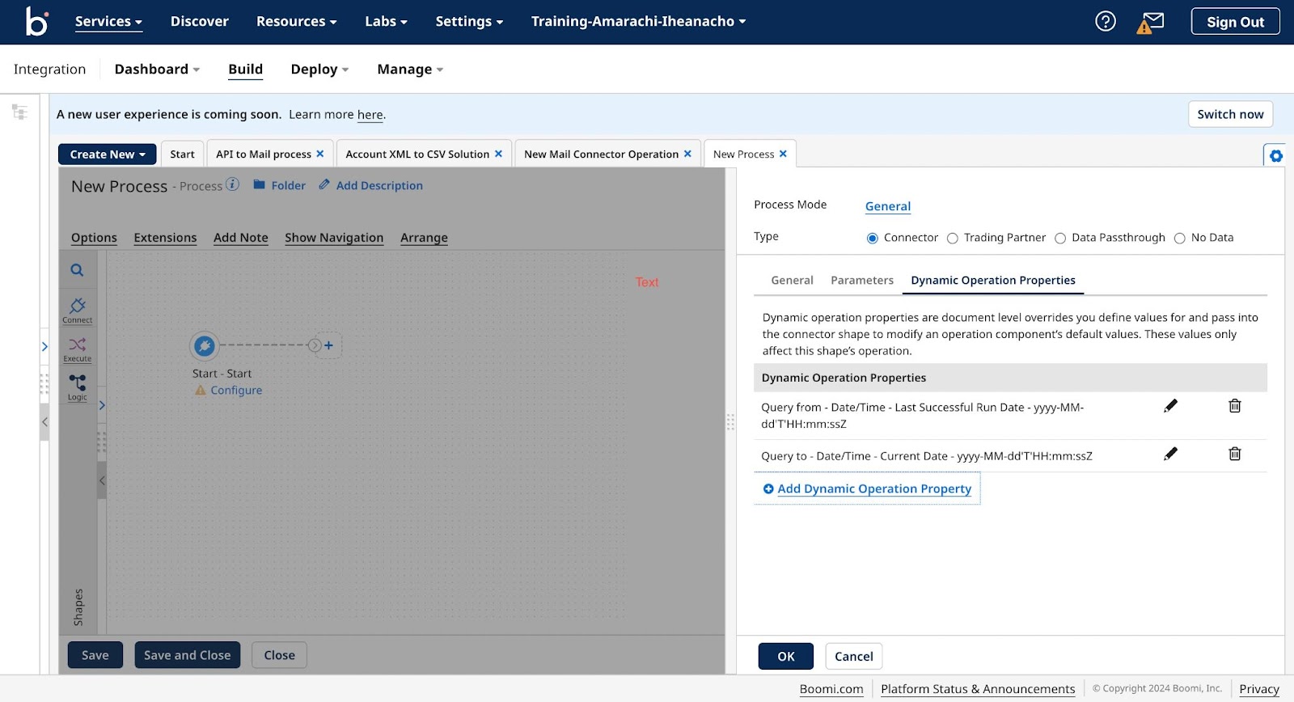The image size is (1294, 702).
Task: Delete the Query to property
Action: pos(1235,454)
